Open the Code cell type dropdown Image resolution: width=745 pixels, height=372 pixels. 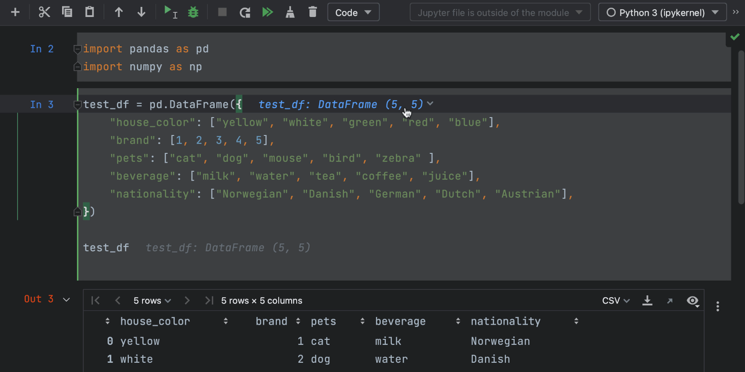[x=353, y=12]
